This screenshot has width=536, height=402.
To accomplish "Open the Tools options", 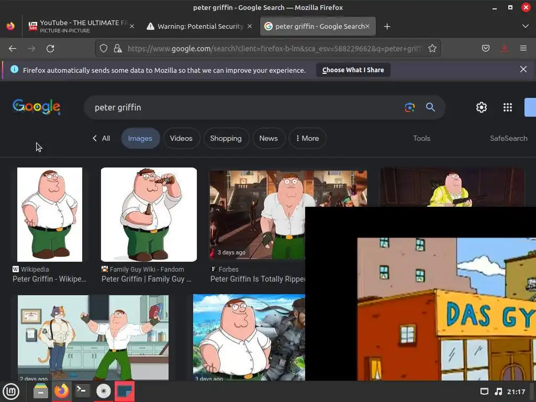I will point(421,138).
